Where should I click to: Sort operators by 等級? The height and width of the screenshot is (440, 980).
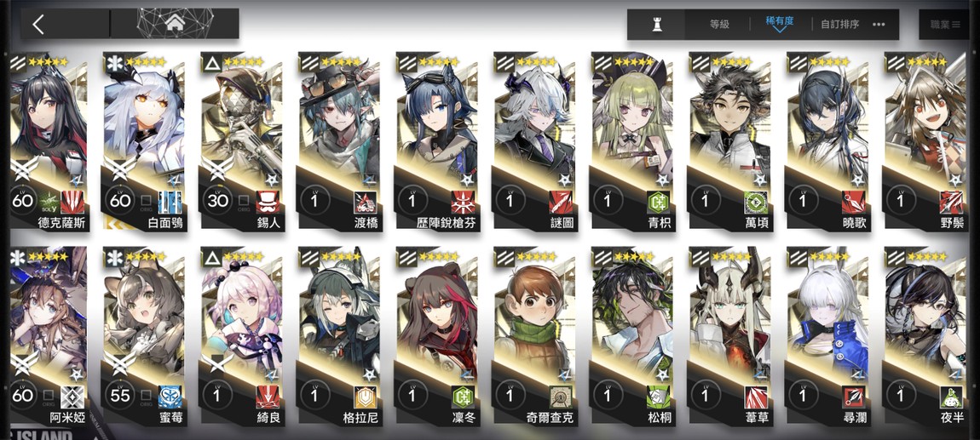point(719,25)
